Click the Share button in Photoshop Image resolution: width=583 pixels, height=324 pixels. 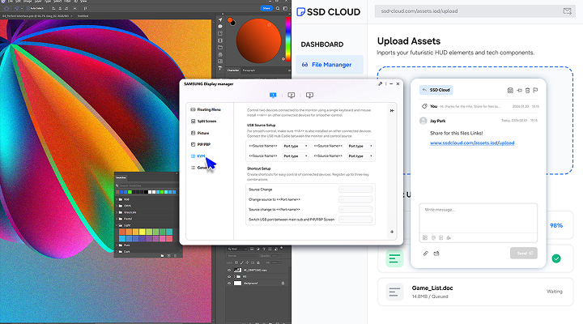pos(266,8)
